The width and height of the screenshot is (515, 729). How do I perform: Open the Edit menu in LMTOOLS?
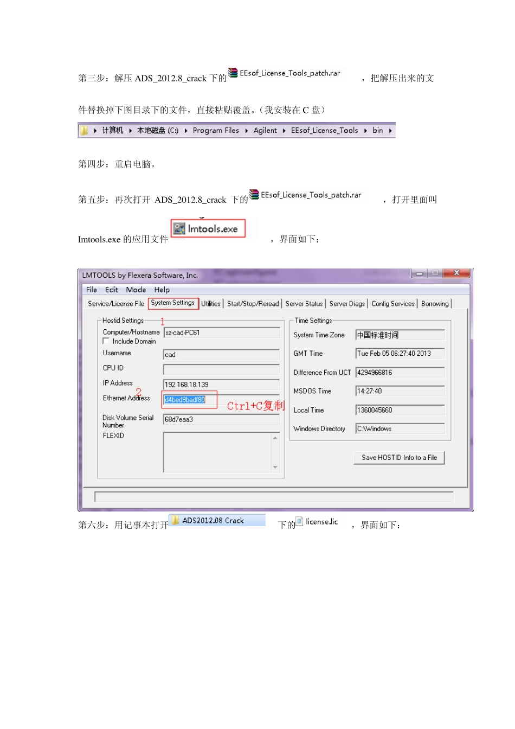(112, 290)
